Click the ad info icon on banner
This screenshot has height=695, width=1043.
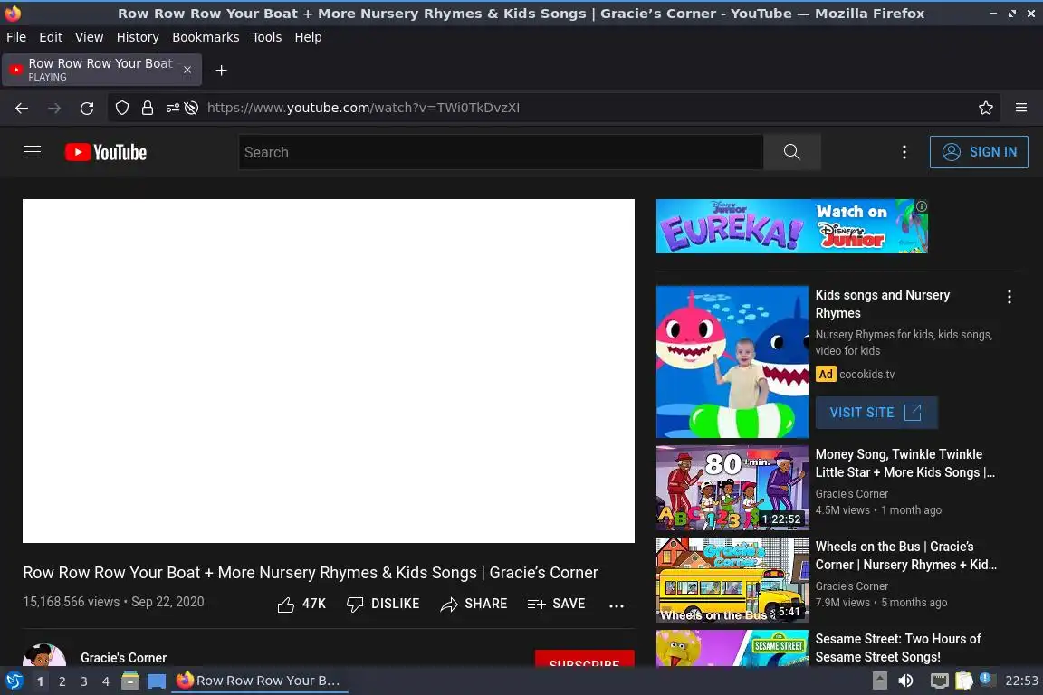[x=922, y=206]
